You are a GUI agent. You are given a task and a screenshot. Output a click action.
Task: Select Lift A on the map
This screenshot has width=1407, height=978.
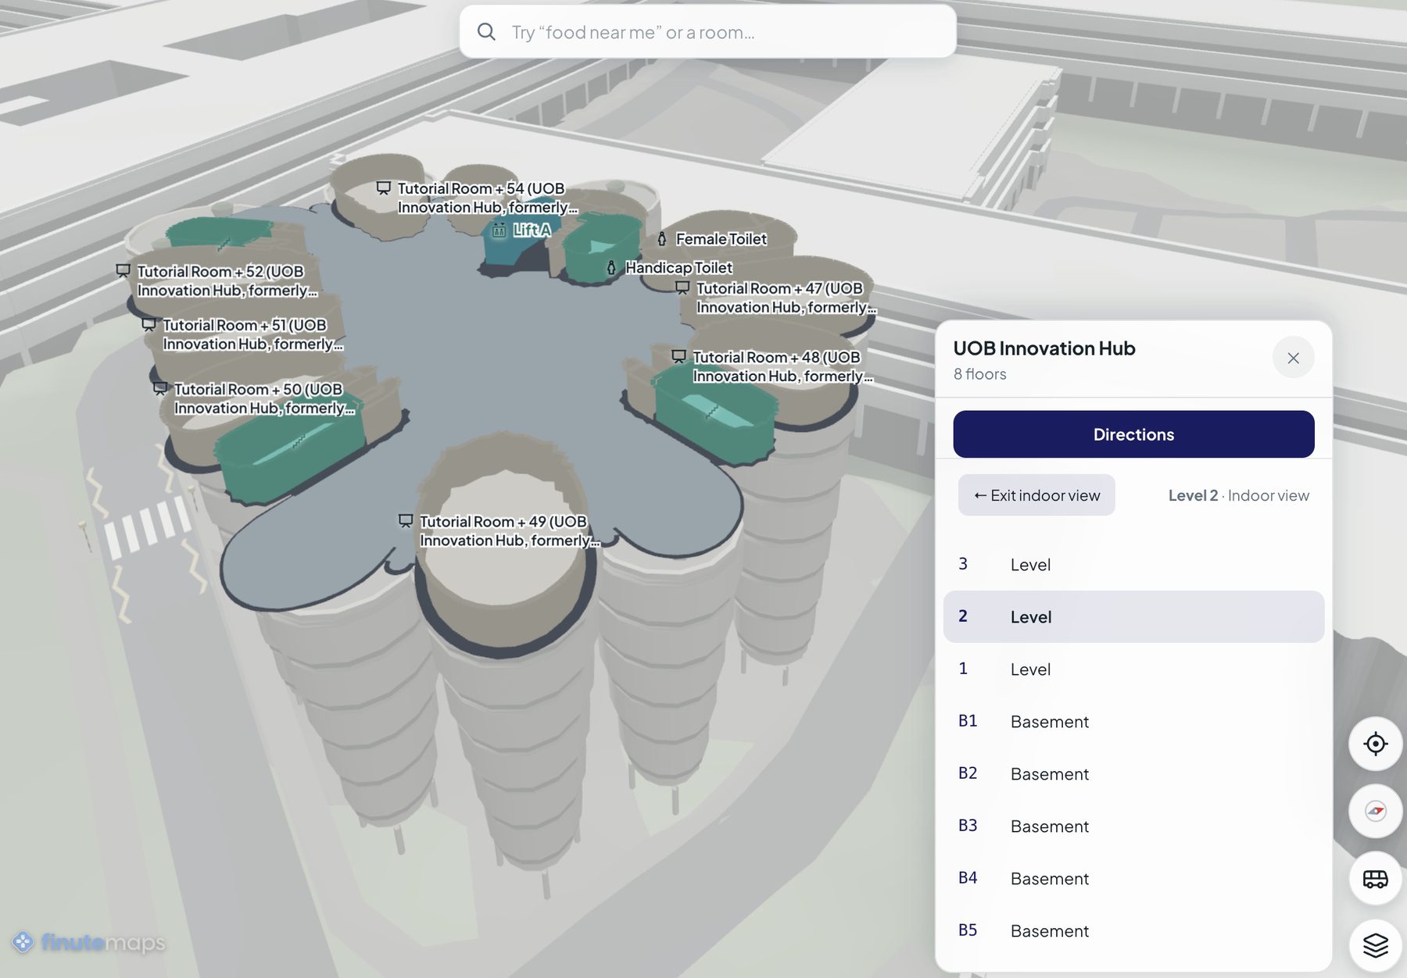click(521, 230)
